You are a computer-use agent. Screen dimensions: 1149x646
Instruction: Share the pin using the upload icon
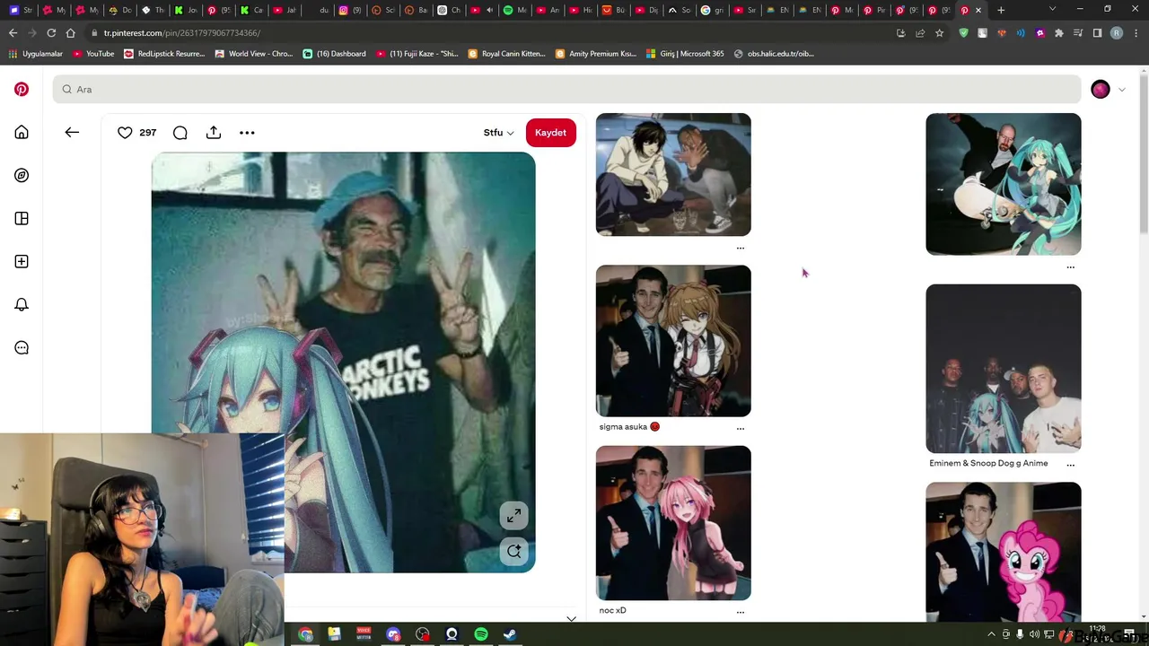click(x=214, y=133)
